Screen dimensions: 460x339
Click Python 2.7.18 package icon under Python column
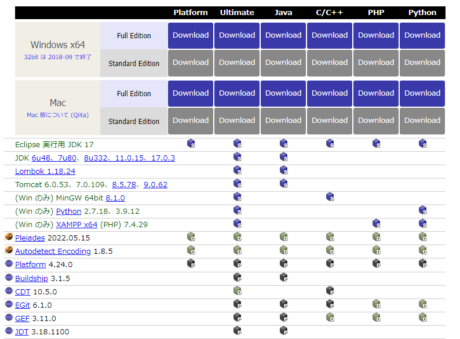pyautogui.click(x=423, y=210)
